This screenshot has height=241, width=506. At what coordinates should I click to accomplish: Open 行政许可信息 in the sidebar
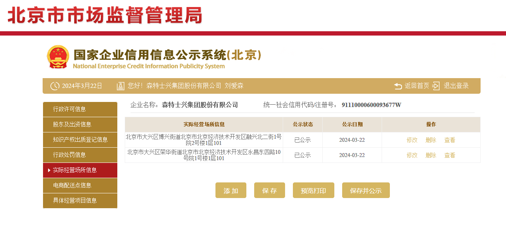80,109
